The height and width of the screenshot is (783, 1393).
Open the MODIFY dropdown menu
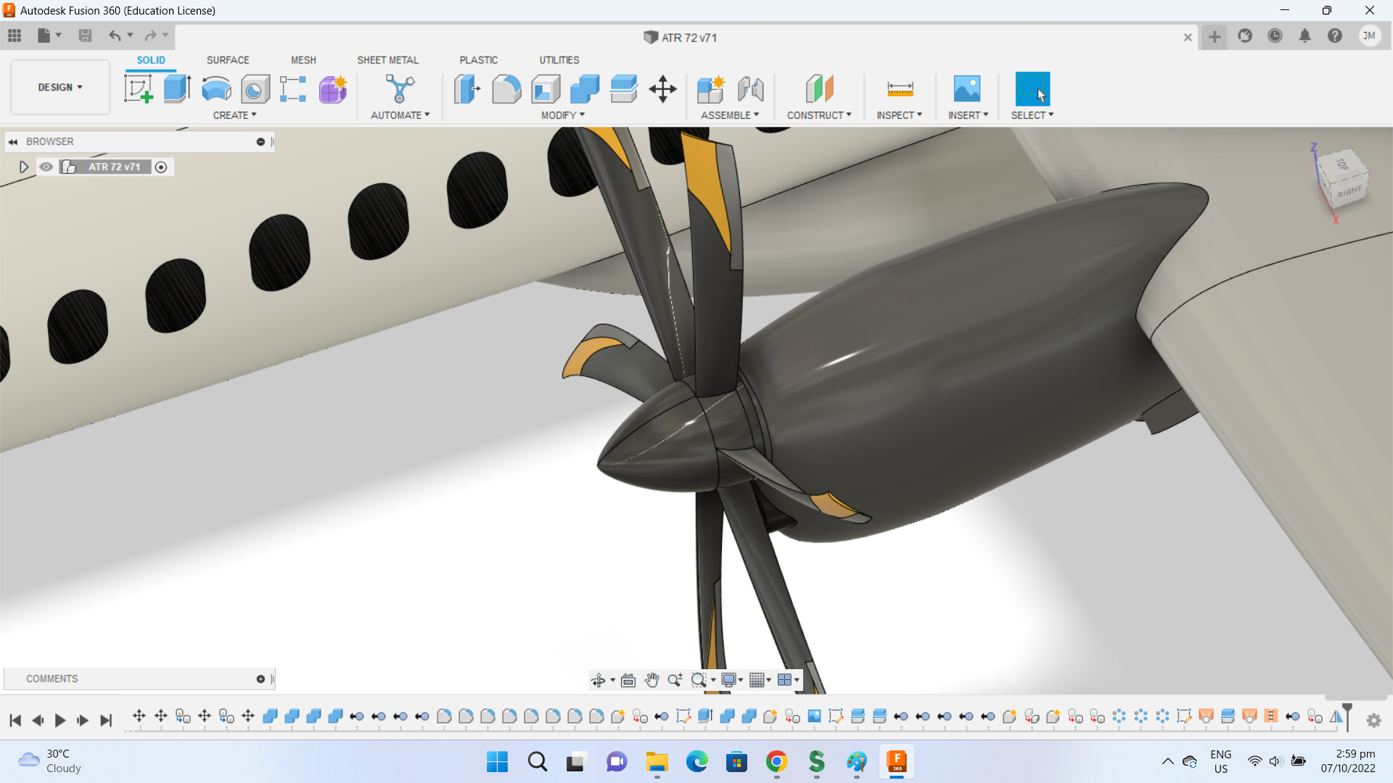562,115
